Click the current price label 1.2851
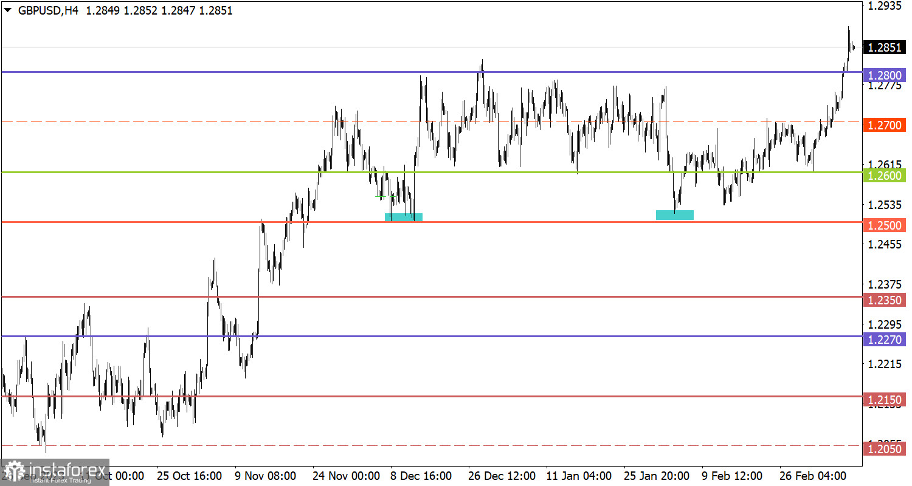Screen dimensions: 912x486 [x=885, y=47]
